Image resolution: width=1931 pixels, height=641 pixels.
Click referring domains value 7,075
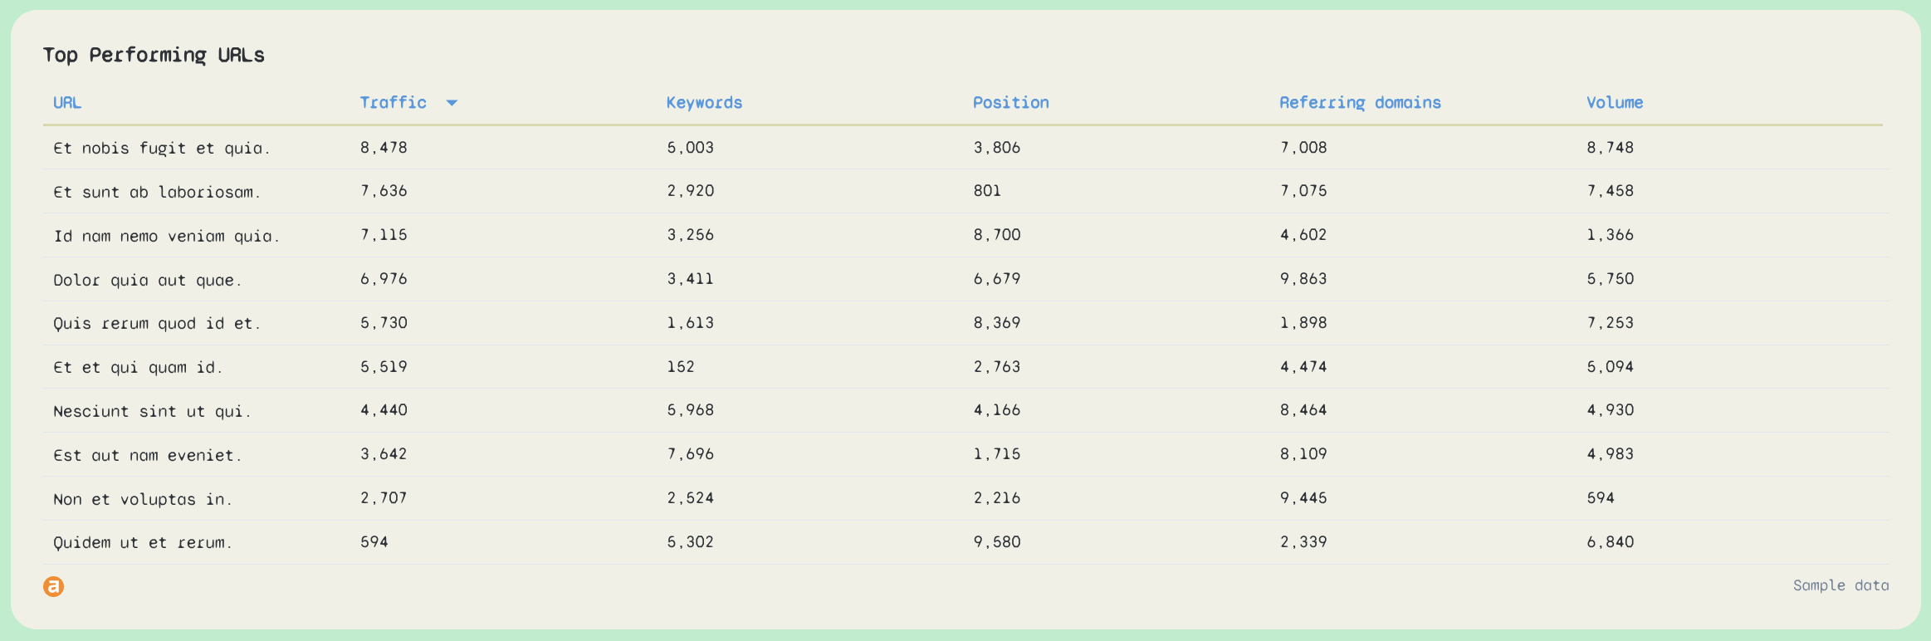1303,191
